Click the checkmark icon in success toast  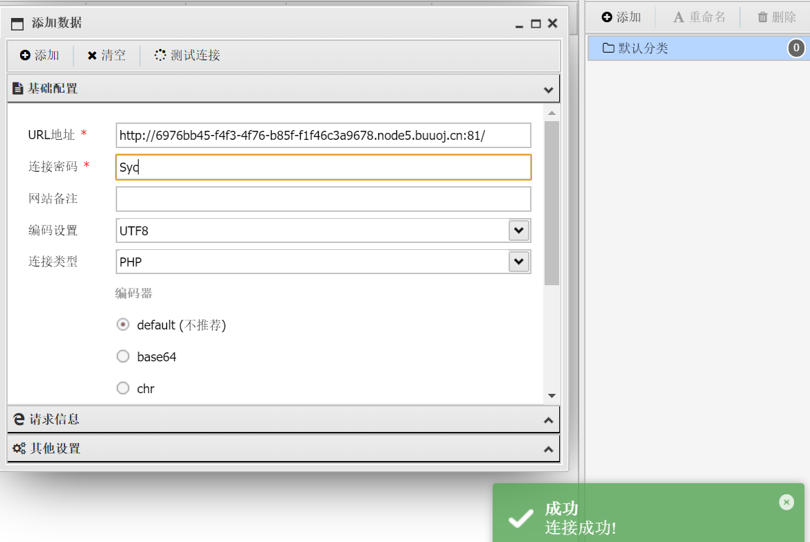[x=521, y=518]
